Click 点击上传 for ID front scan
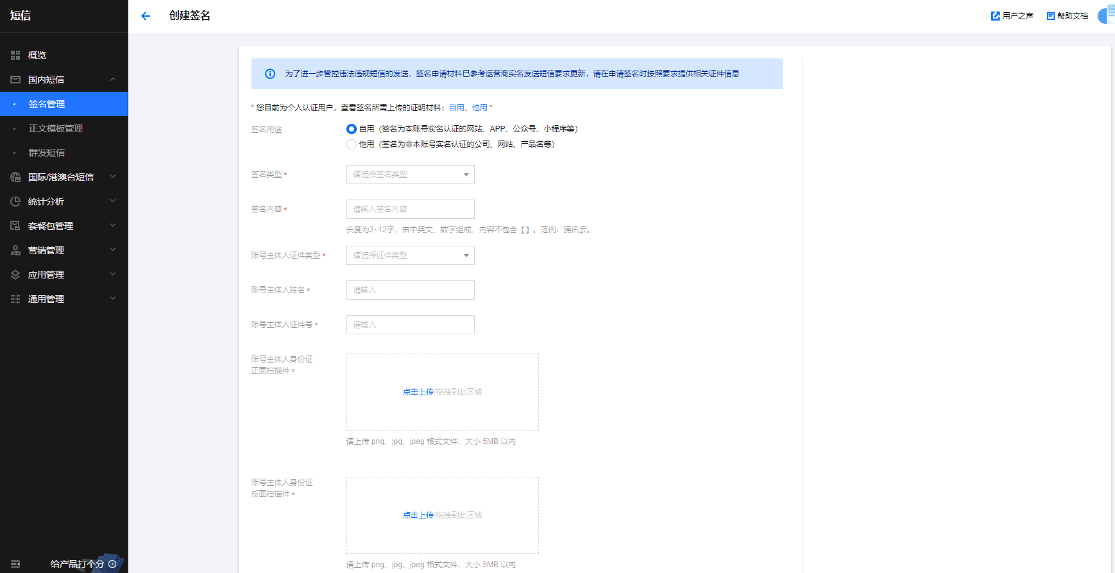 [418, 392]
